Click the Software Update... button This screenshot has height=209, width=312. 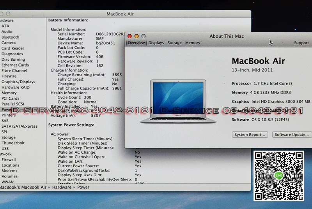(x=292, y=134)
